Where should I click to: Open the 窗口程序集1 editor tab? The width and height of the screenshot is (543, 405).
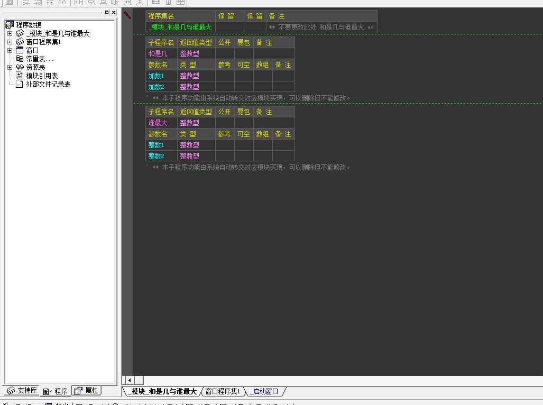(x=222, y=392)
